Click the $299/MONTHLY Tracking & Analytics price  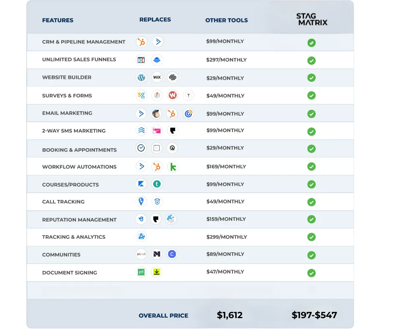tap(227, 237)
